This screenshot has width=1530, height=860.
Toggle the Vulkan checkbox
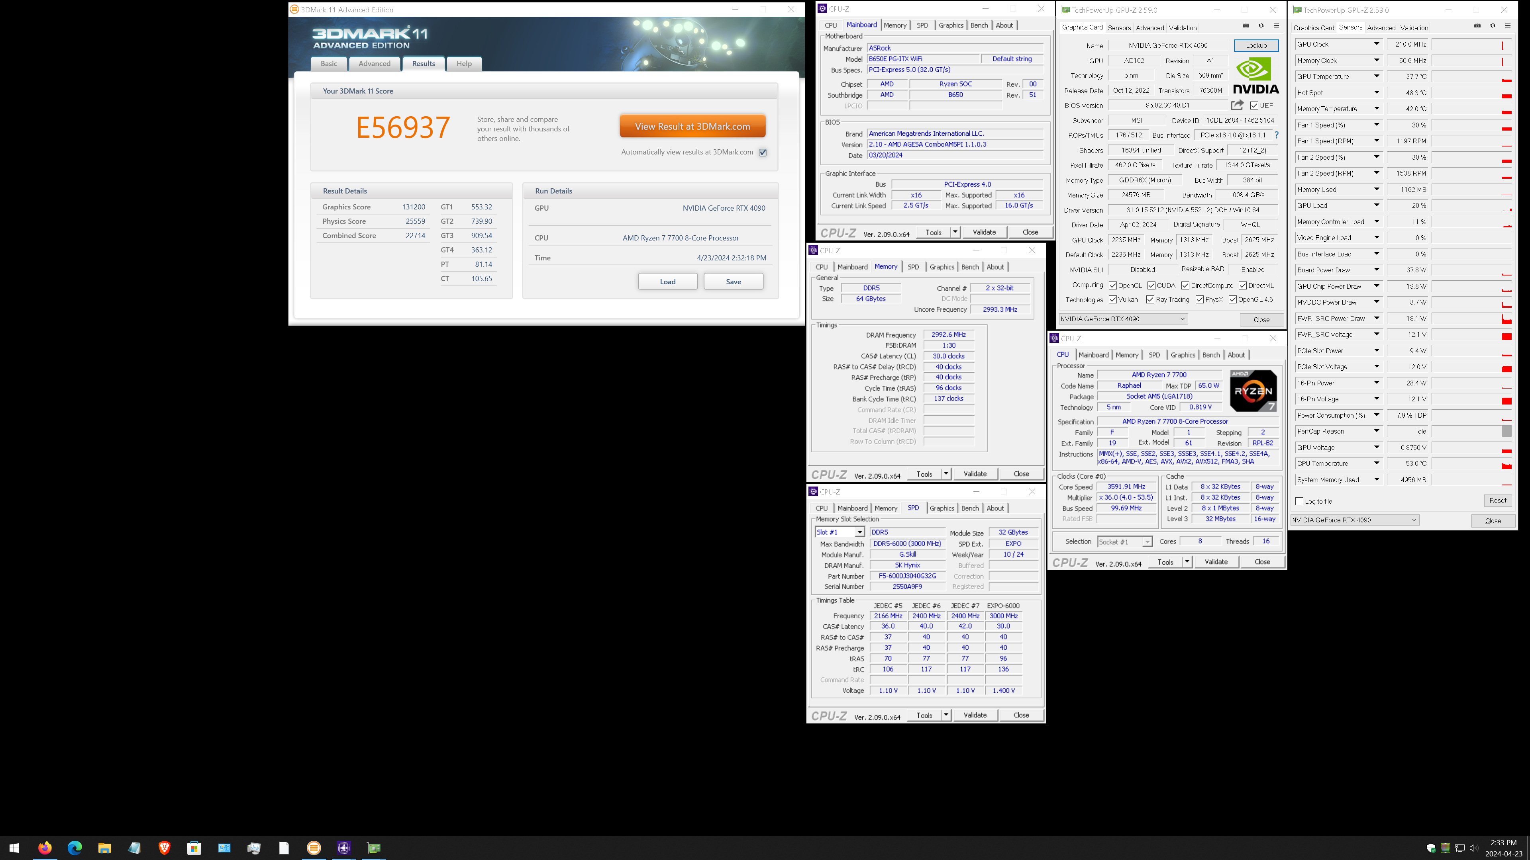[1112, 300]
